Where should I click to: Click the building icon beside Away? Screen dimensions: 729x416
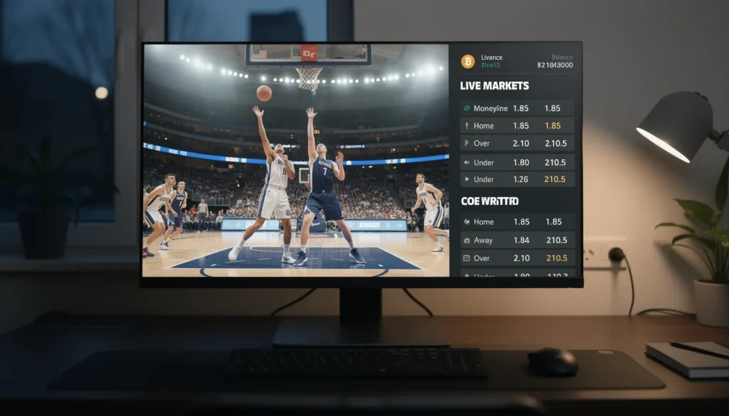click(x=467, y=240)
